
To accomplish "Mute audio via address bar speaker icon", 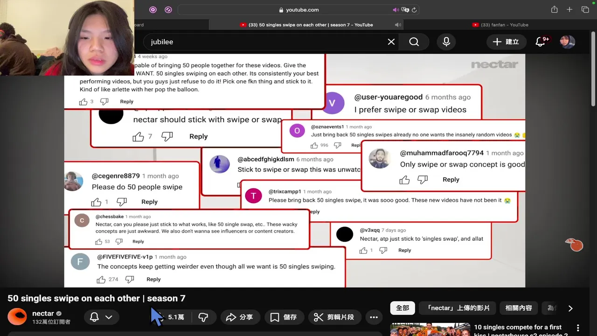I will (396, 10).
